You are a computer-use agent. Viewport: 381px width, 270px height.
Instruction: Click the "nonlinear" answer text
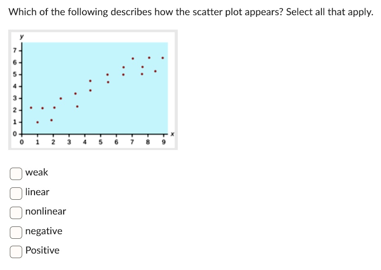(46, 212)
